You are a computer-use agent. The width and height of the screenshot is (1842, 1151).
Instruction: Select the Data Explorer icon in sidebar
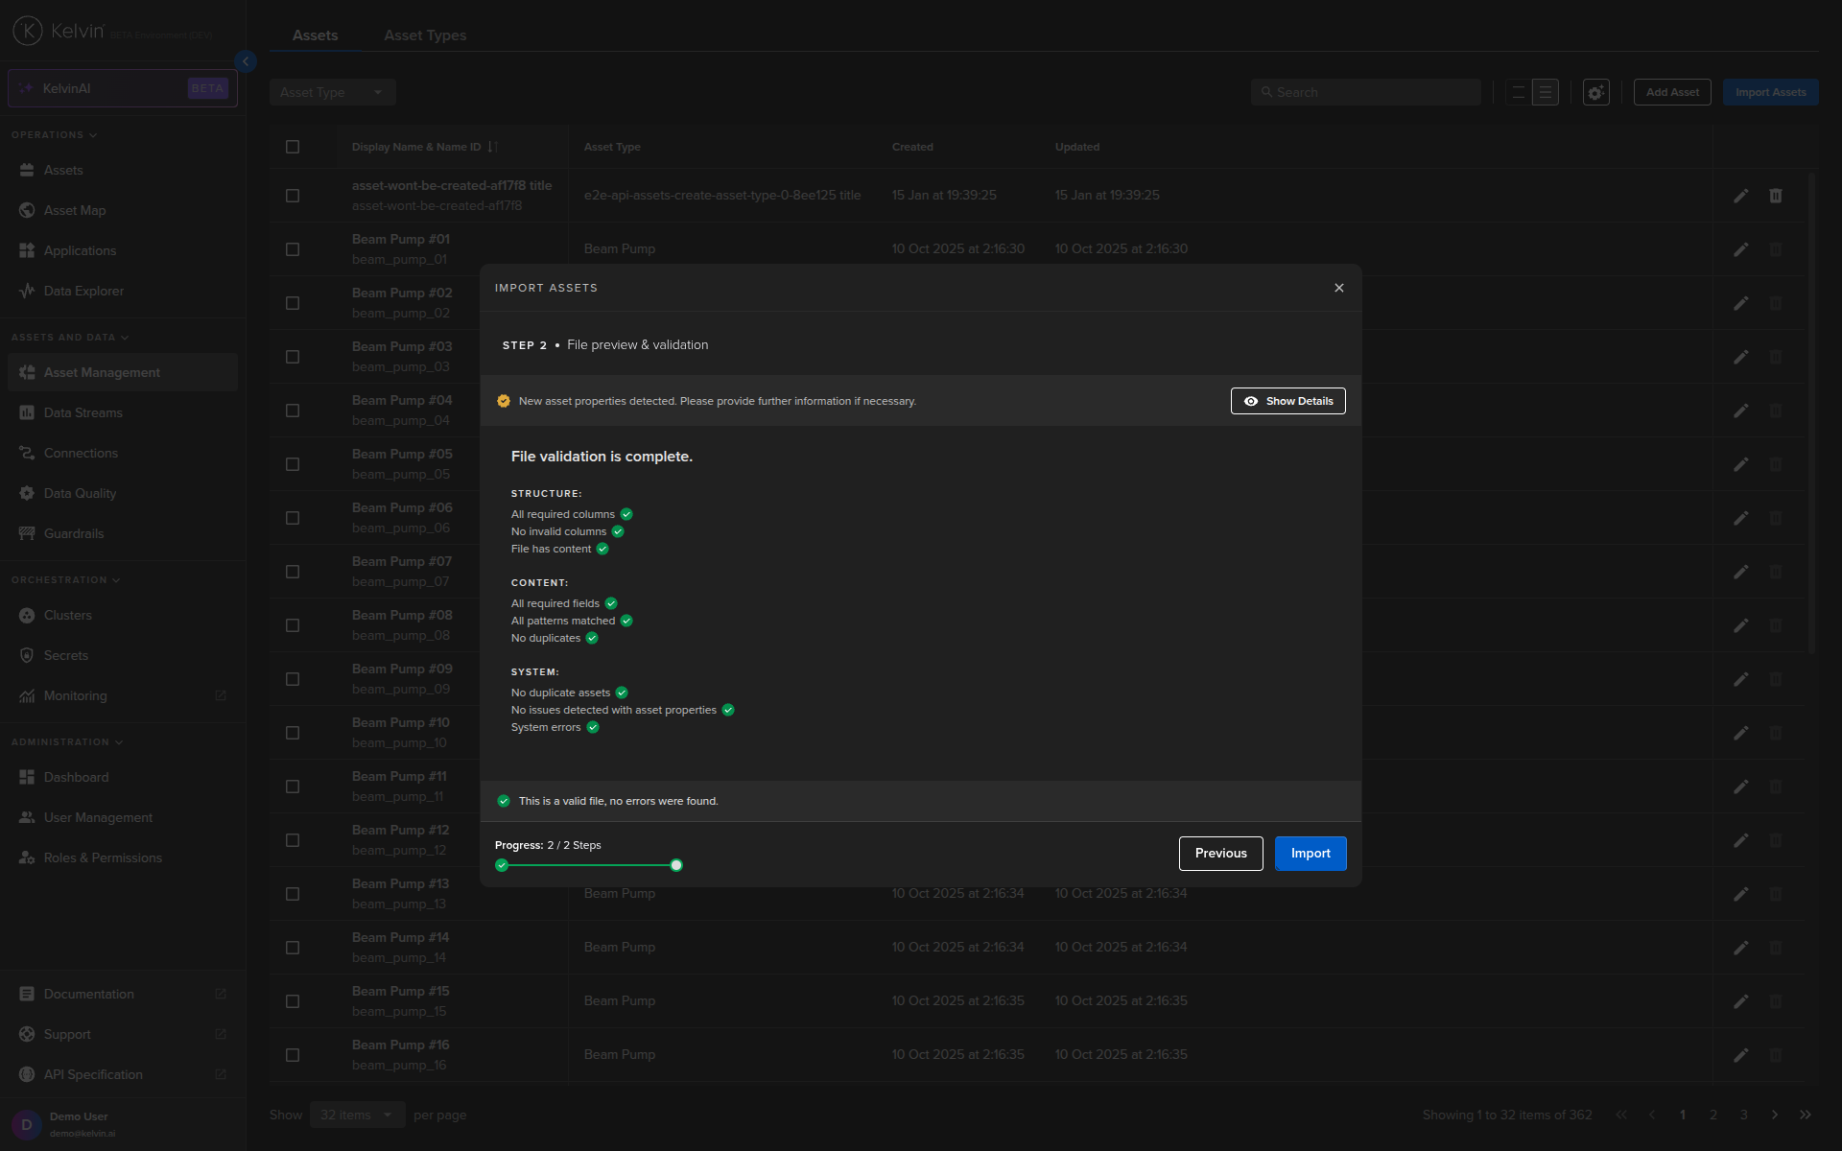(27, 291)
